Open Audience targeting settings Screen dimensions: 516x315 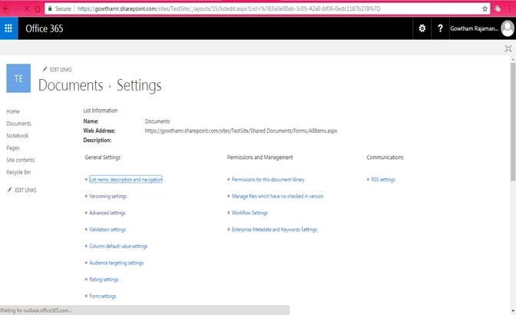click(117, 263)
